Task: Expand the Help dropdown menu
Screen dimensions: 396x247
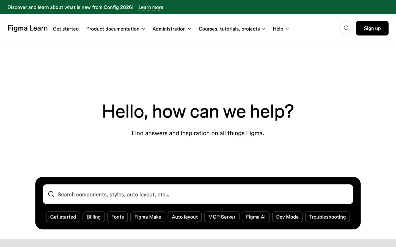Action: pyautogui.click(x=281, y=29)
